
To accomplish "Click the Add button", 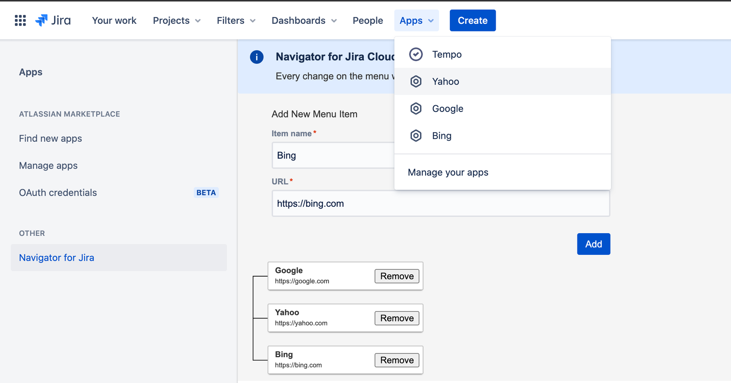I will point(594,244).
